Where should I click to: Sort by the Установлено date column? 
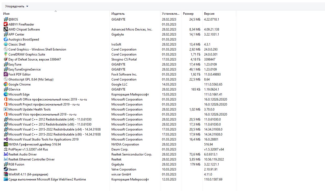click(x=171, y=14)
